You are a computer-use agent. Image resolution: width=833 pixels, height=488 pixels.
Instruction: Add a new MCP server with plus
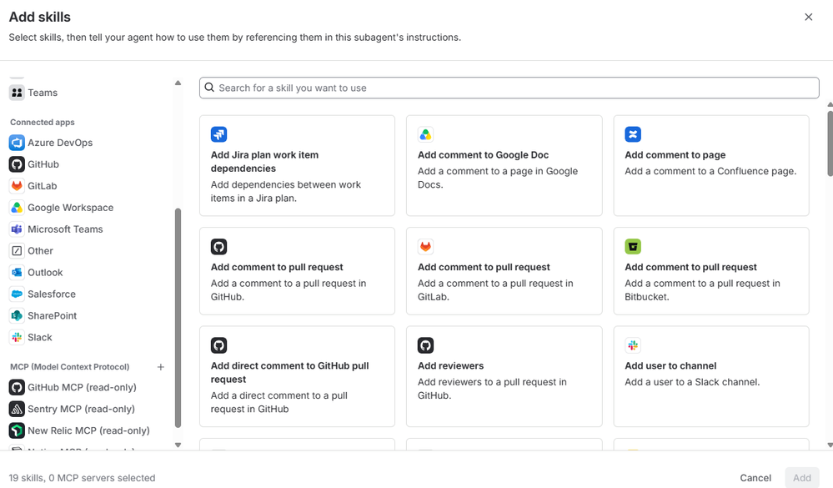(x=160, y=367)
